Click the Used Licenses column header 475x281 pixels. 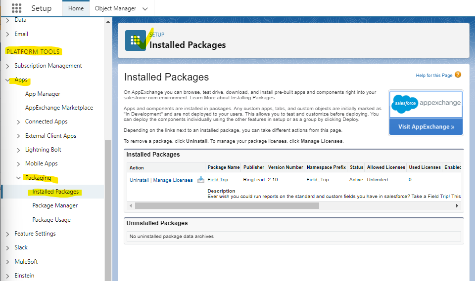[425, 167]
